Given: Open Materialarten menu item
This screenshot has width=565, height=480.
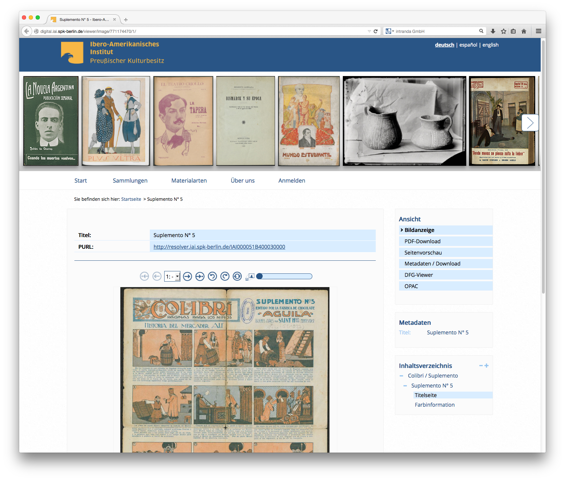Looking at the screenshot, I should [189, 181].
